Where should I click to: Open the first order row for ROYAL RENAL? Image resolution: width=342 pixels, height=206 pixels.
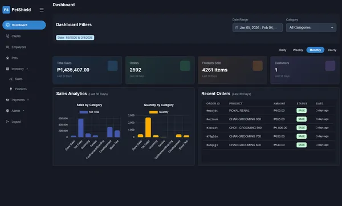(268, 111)
